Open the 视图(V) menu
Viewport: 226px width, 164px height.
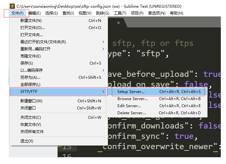tap(85, 13)
